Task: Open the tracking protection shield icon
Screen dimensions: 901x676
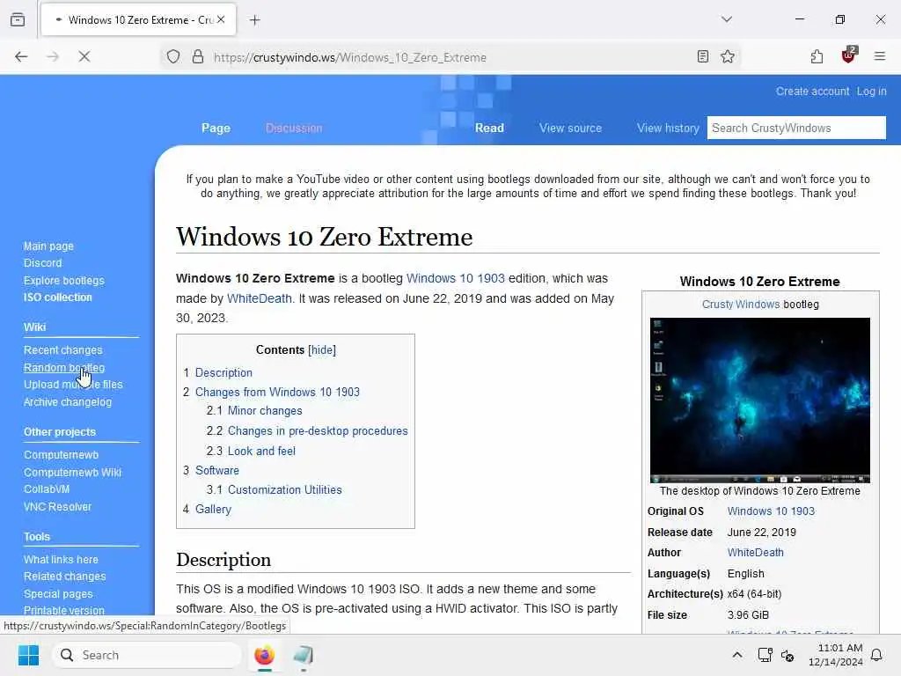Action: click(173, 57)
